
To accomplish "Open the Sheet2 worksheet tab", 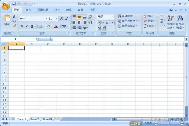I will point(34,119).
